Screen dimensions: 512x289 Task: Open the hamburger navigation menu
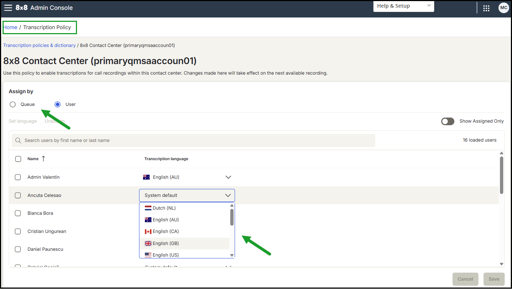(8, 8)
